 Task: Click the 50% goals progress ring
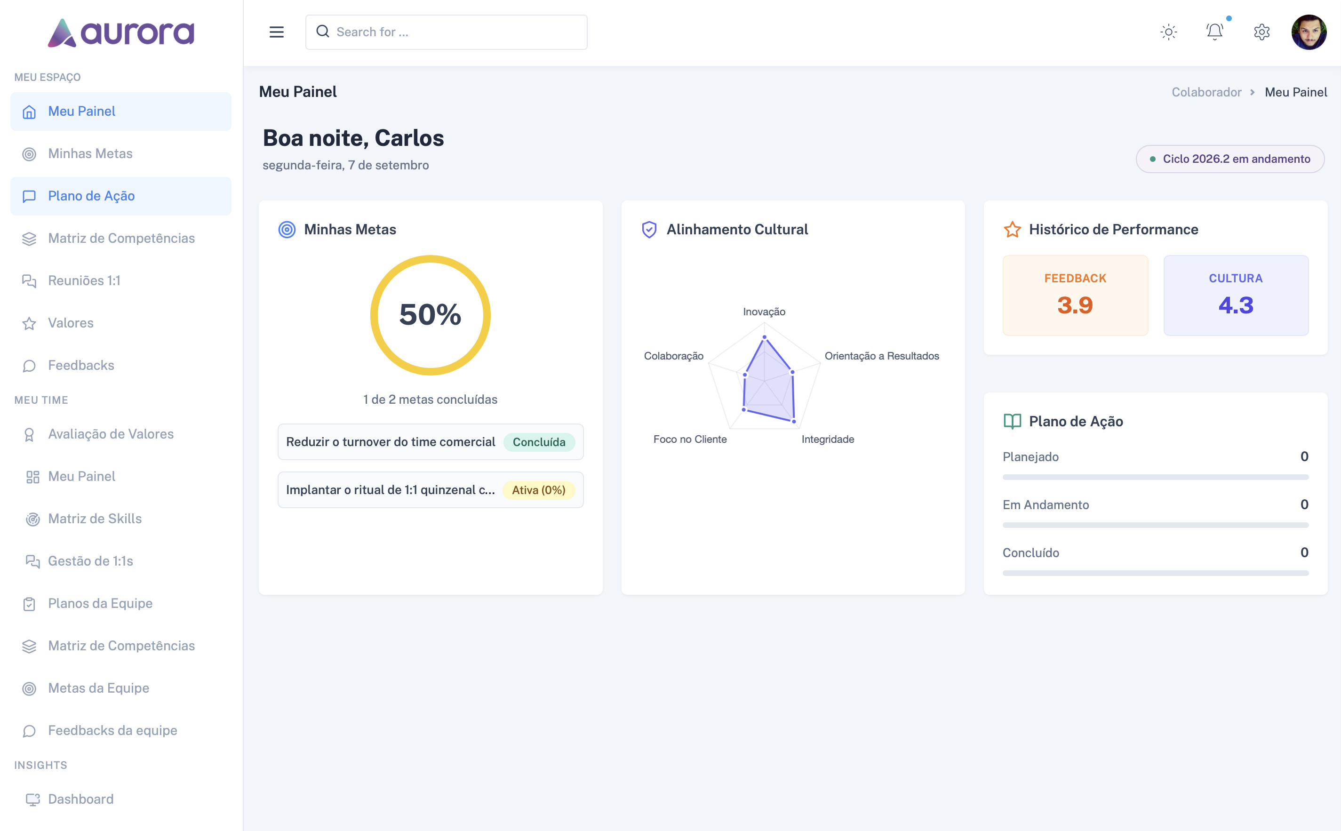click(430, 315)
